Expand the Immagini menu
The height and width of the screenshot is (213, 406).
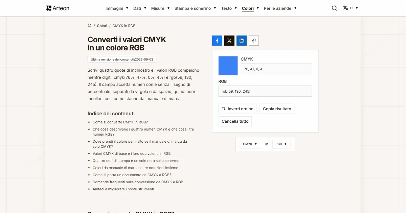pos(117,8)
